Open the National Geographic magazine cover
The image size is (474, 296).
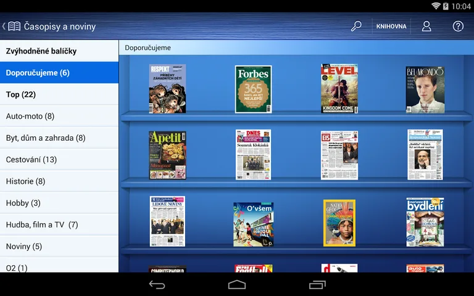click(339, 223)
